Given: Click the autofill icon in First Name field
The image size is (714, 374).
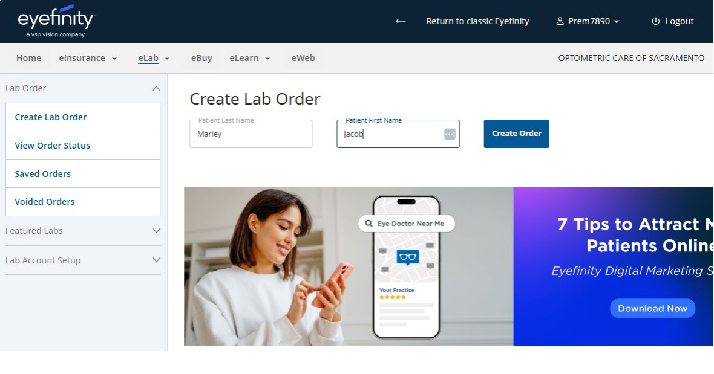Looking at the screenshot, I should (450, 134).
